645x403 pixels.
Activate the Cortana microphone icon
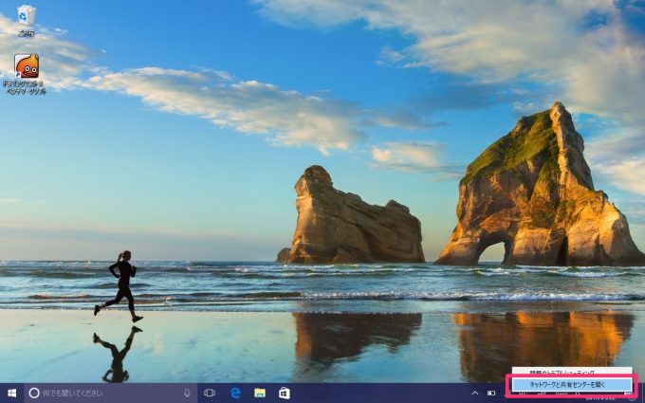click(x=187, y=394)
